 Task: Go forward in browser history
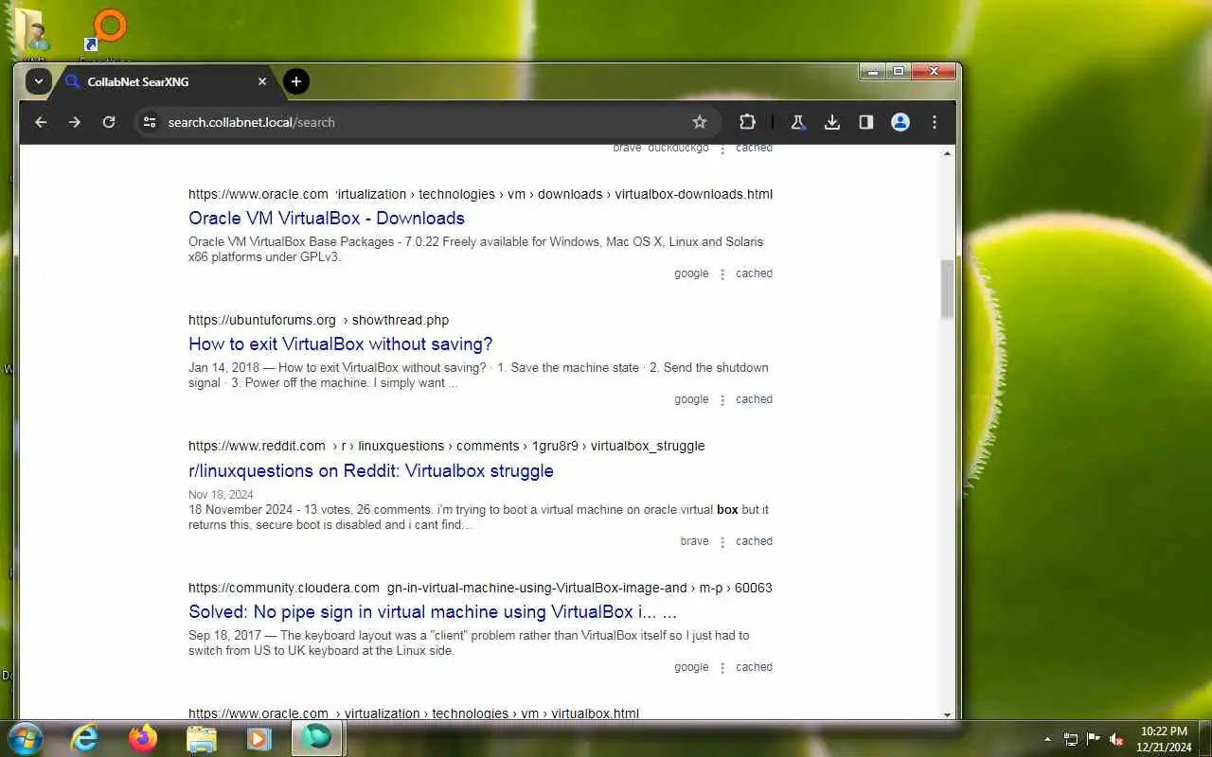(x=75, y=122)
